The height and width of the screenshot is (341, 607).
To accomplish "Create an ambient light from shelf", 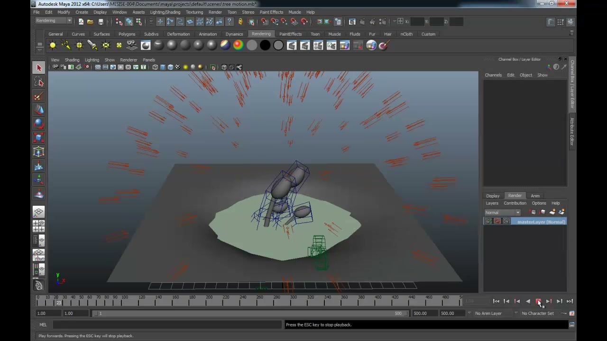I will 53,45.
